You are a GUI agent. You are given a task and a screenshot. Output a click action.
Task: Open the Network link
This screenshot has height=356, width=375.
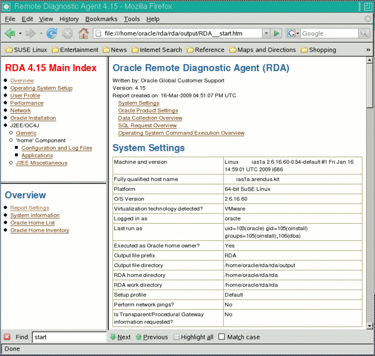pos(21,110)
